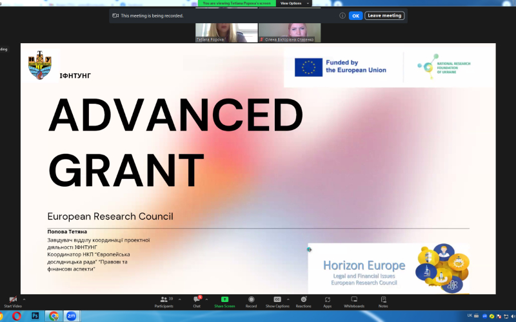The width and height of the screenshot is (516, 322).
Task: Open Opera from the taskbar
Action: (17, 316)
